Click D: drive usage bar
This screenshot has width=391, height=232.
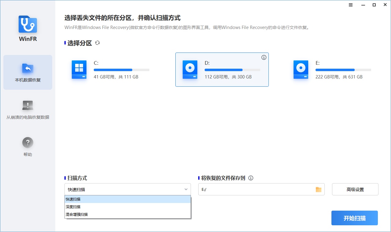click(x=232, y=70)
